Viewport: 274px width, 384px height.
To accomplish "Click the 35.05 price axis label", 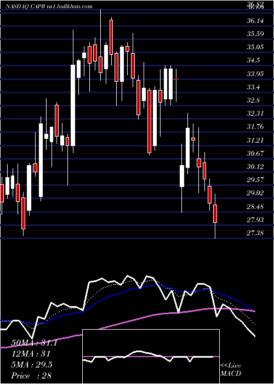I will (255, 47).
